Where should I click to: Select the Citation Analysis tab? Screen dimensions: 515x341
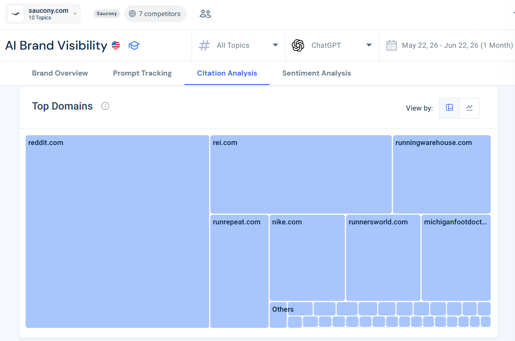click(x=227, y=73)
